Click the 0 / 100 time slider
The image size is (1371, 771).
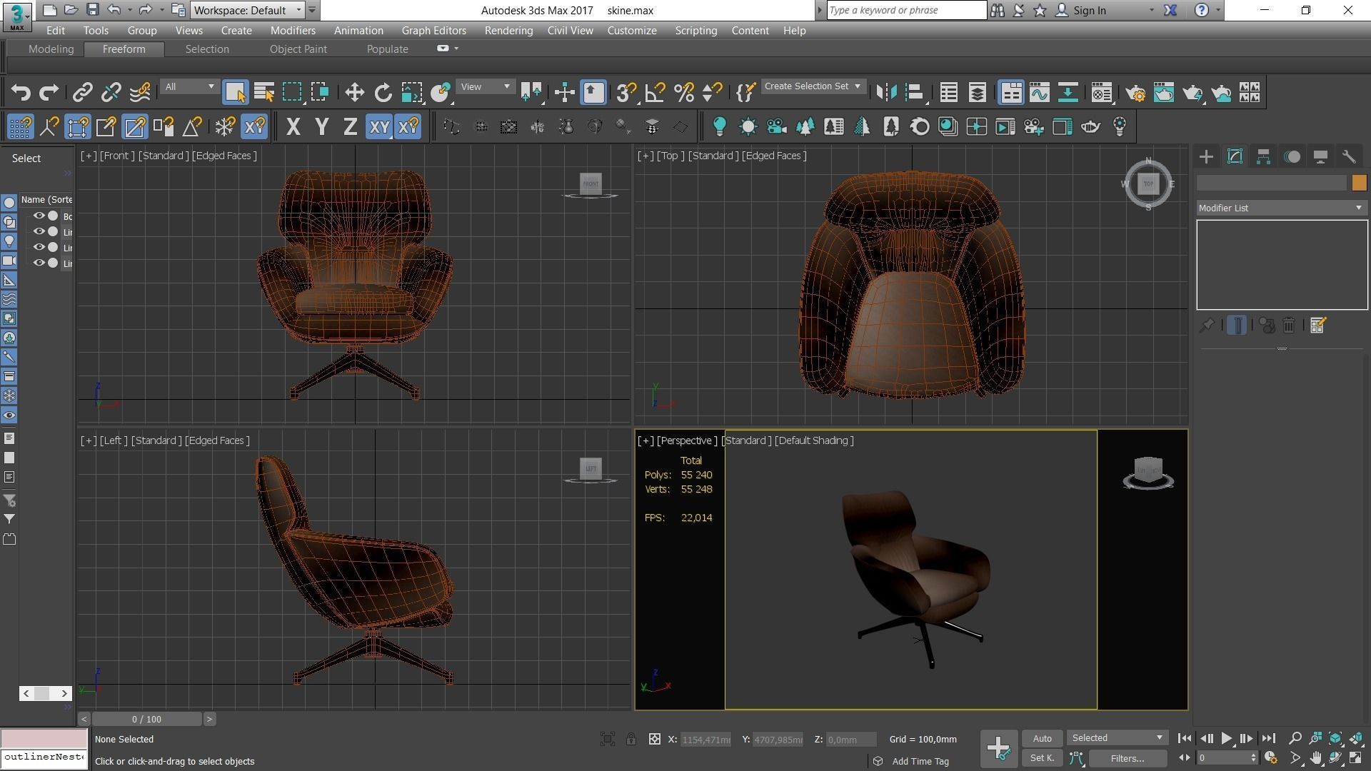point(146,719)
